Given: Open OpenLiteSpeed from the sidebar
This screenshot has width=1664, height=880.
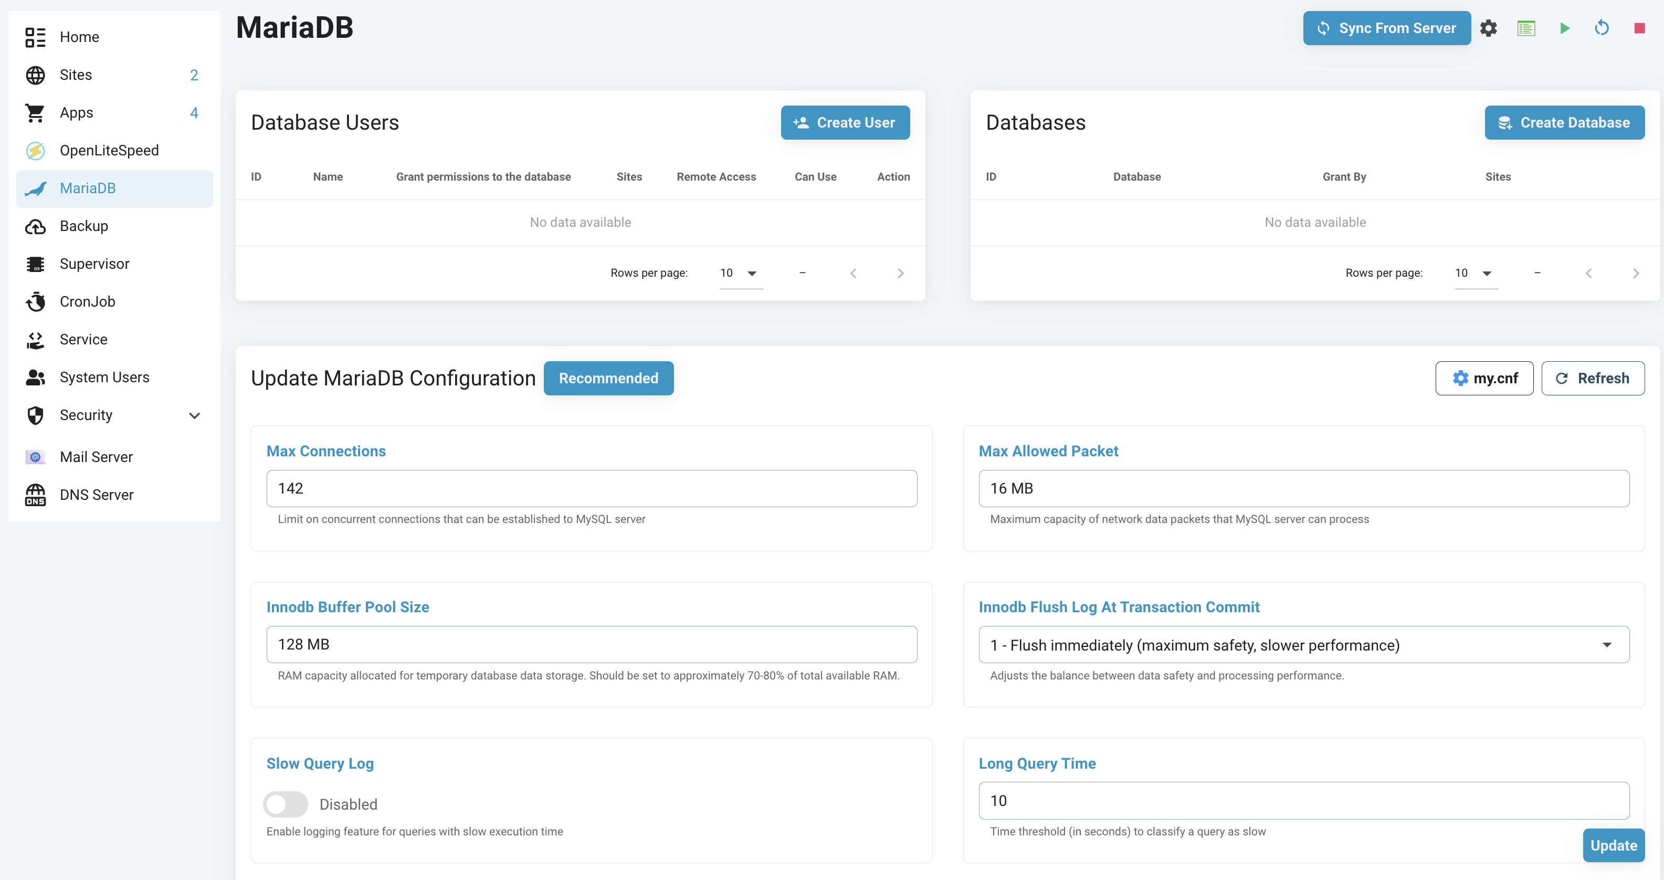Looking at the screenshot, I should [109, 151].
